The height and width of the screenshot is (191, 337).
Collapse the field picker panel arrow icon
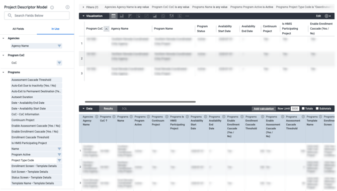tap(67, 7)
